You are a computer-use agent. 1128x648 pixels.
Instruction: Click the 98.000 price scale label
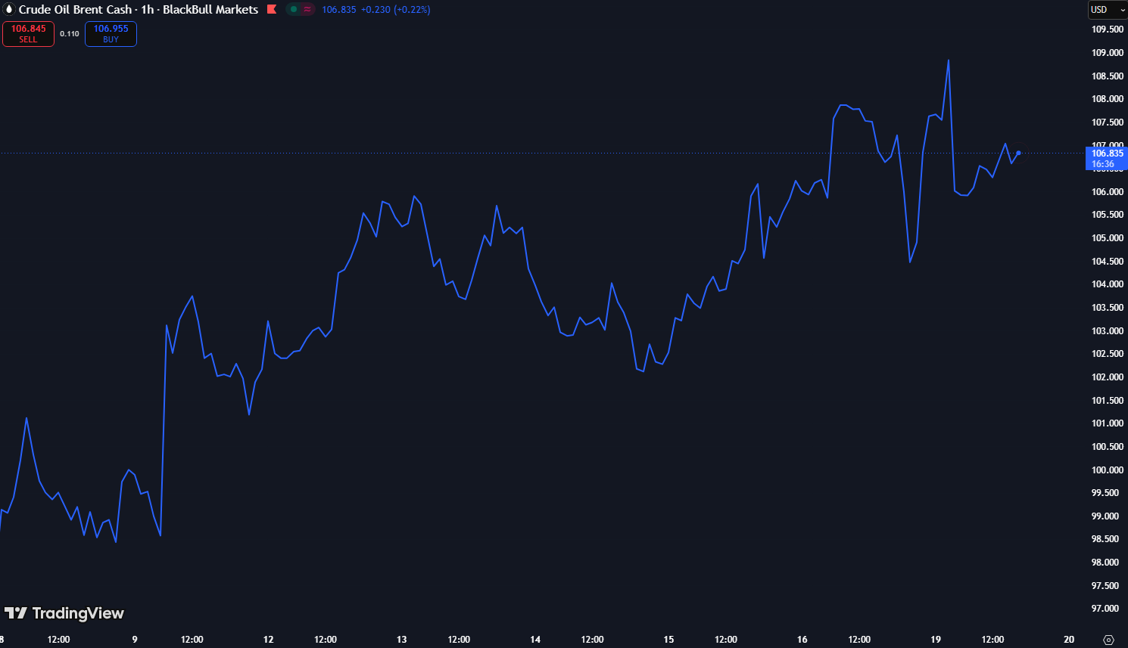pyautogui.click(x=1105, y=563)
